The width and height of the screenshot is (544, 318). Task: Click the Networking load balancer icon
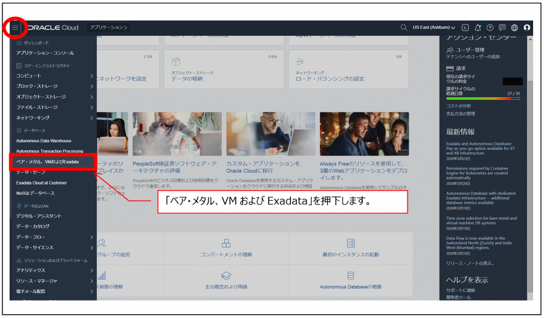[x=300, y=62]
